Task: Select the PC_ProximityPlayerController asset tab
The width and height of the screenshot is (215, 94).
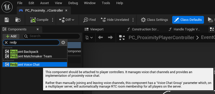Action: point(44,10)
